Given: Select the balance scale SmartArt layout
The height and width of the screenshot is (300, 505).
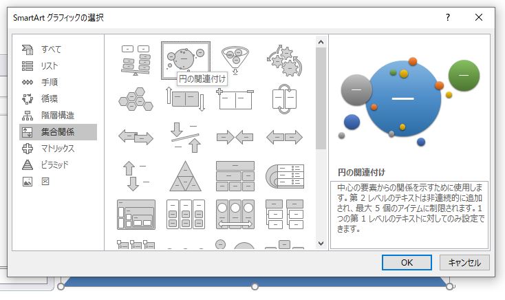Looking at the screenshot, I should tap(136, 61).
